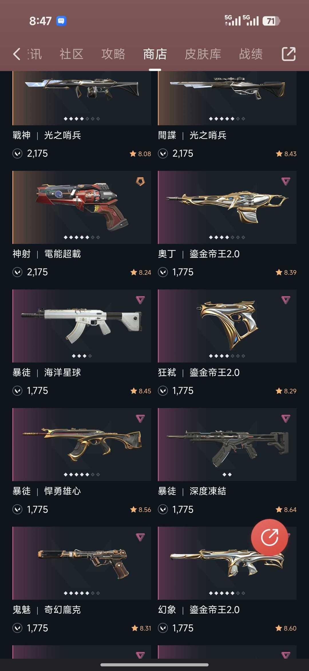Screen dimensions: 309x671
Task: Tap level dots under 暴徒 悍勇雄心 image
Action: tap(82, 475)
